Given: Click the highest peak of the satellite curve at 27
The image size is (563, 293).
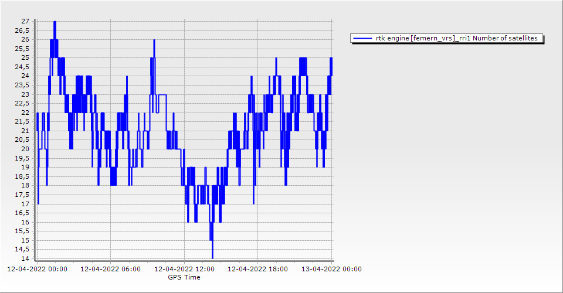Looking at the screenshot, I should 55,22.
